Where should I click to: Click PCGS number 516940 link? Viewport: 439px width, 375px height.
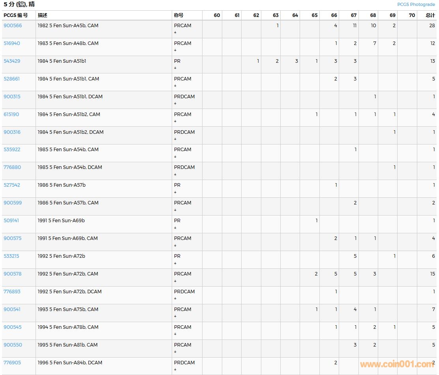(12, 43)
